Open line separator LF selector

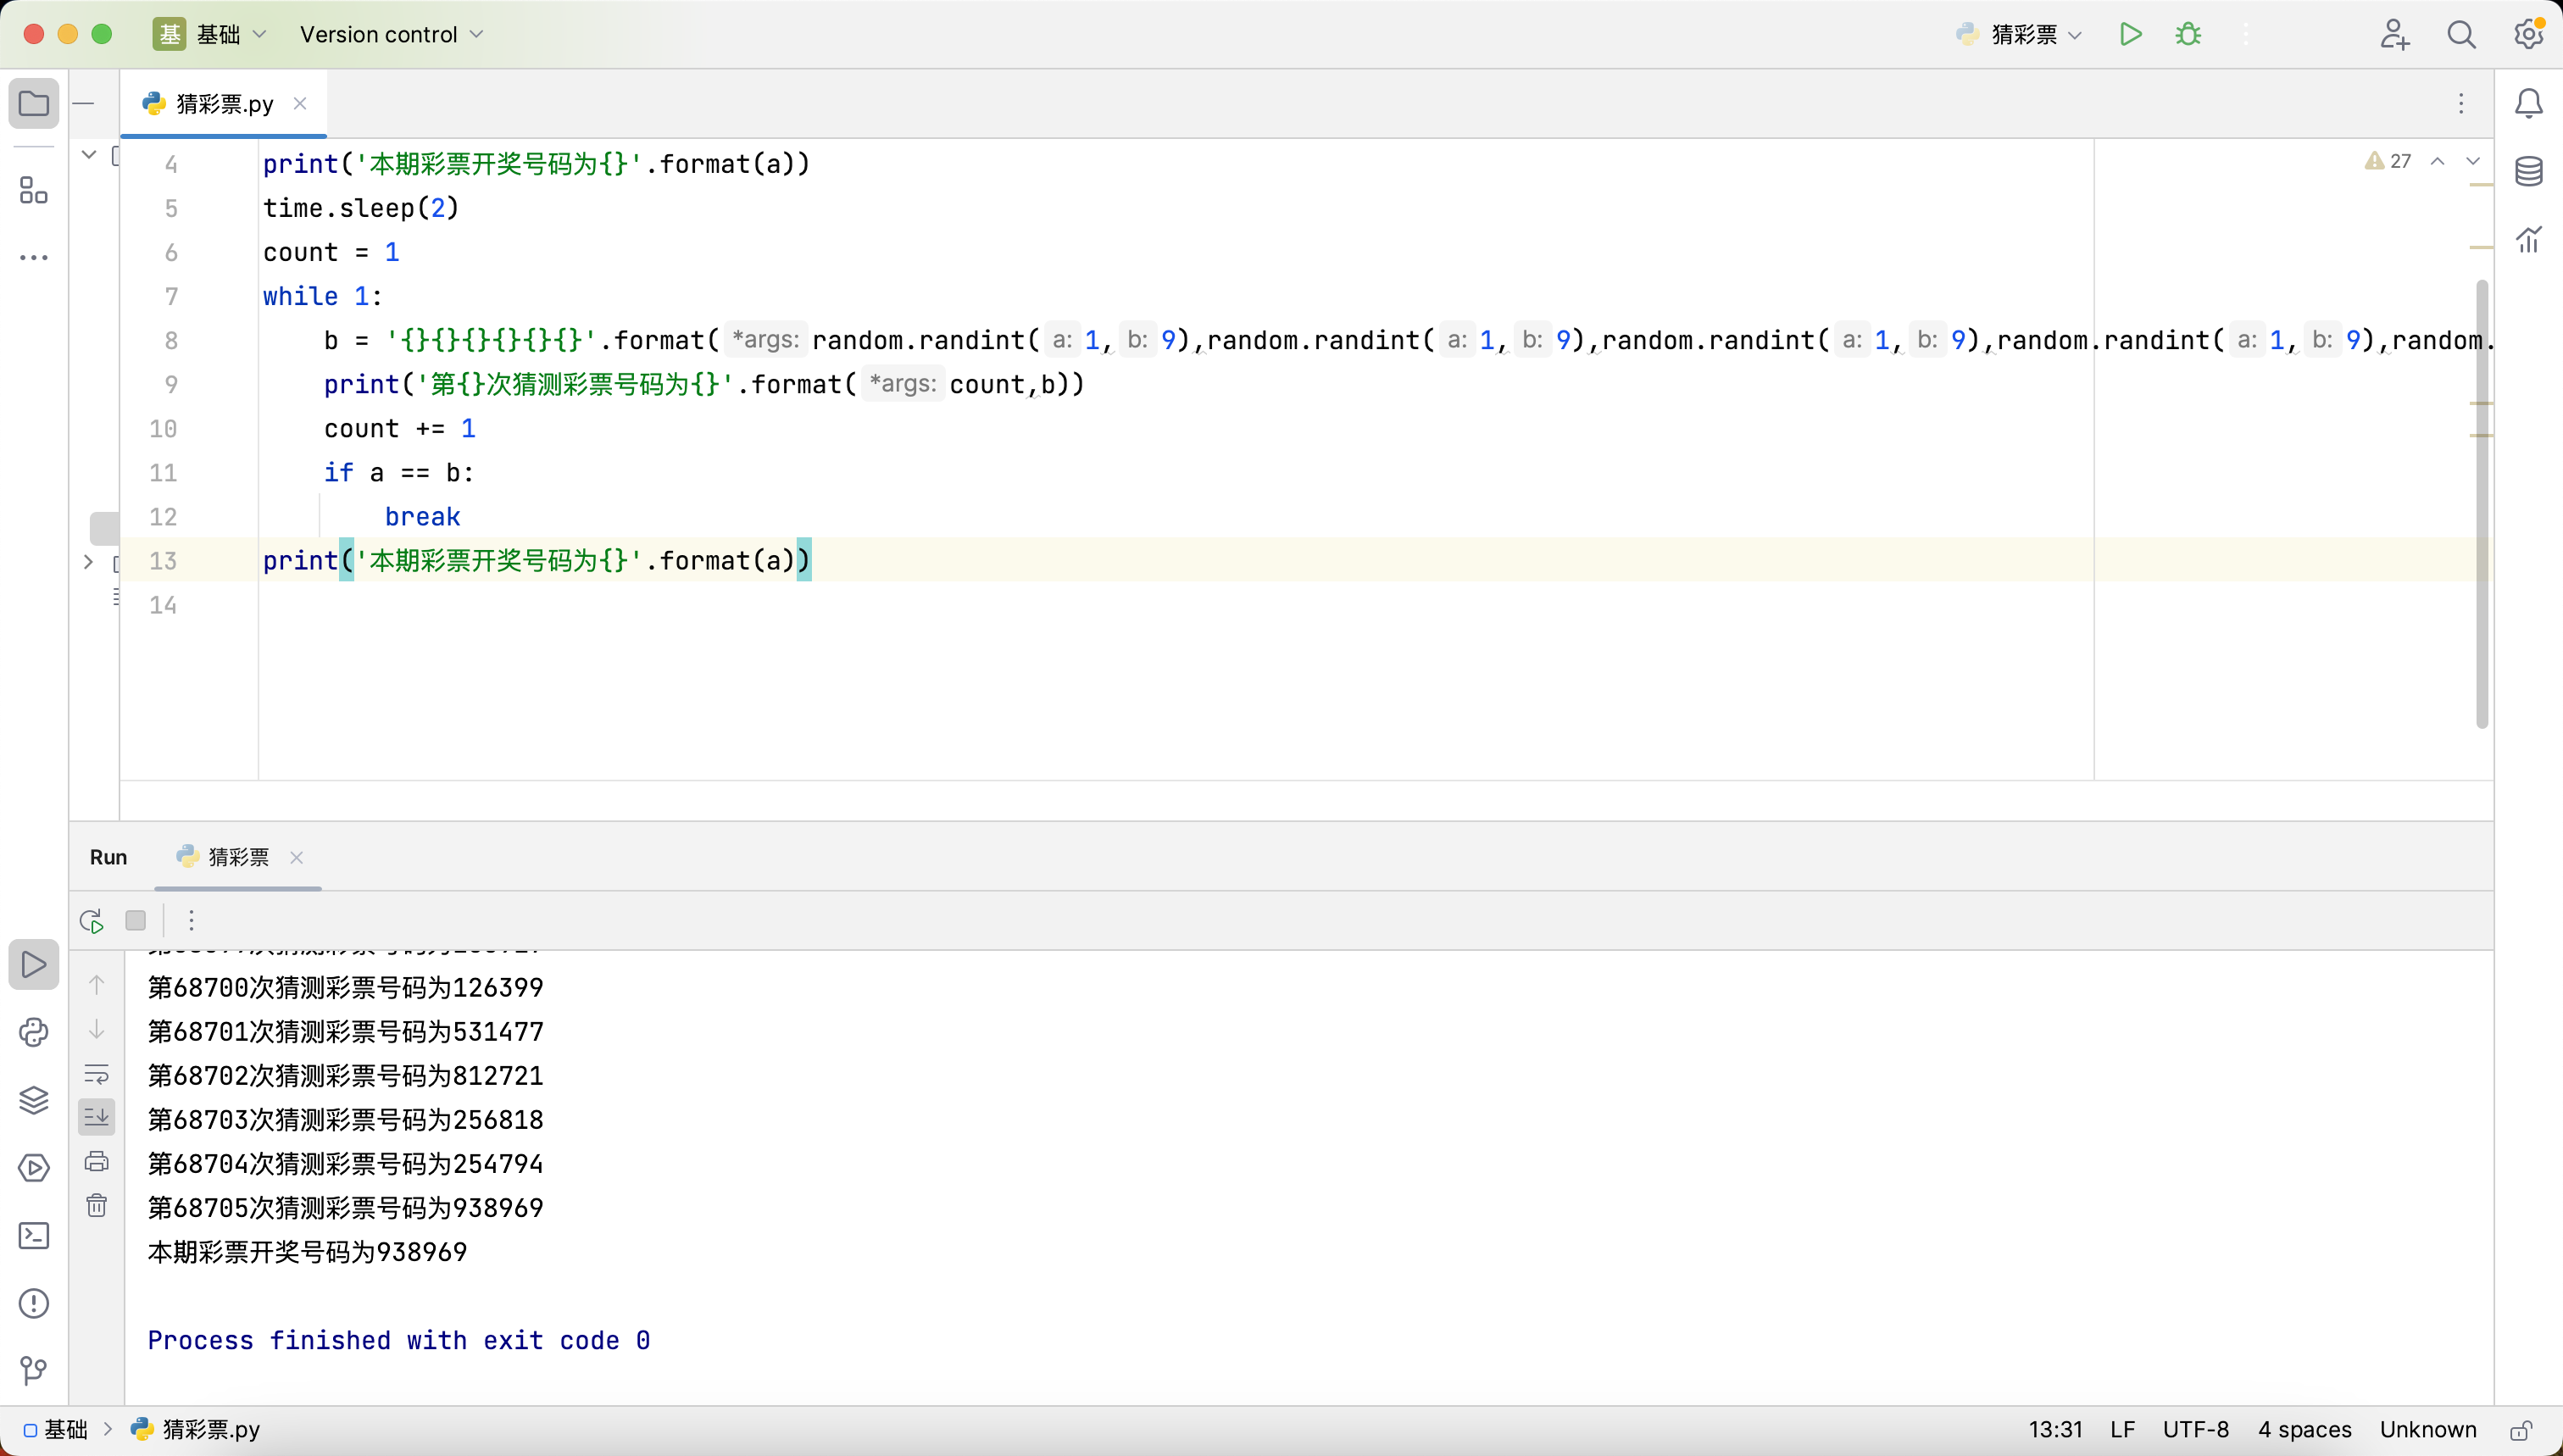click(x=2122, y=1429)
